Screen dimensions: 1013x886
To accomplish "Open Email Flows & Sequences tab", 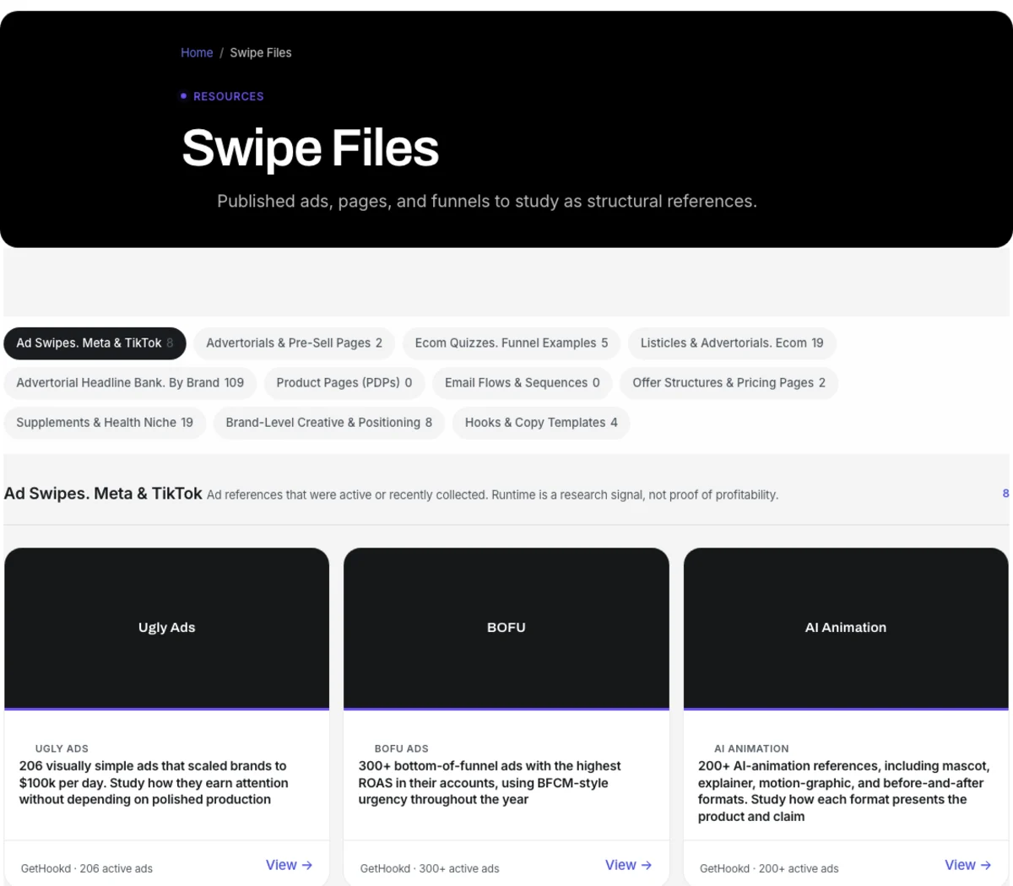I will click(523, 382).
